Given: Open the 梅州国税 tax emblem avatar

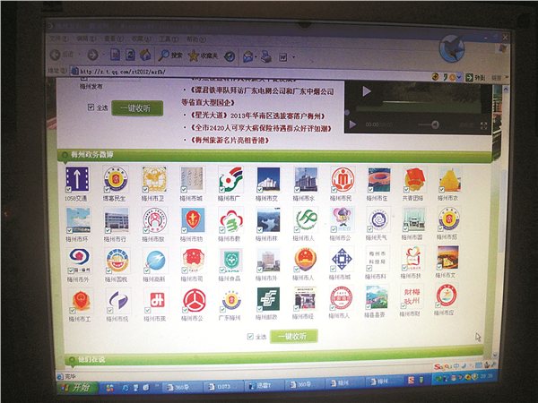Looking at the screenshot, I should click(x=117, y=261).
